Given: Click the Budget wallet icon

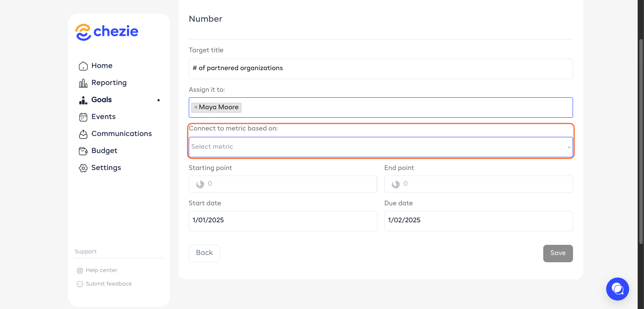Looking at the screenshot, I should pos(83,151).
